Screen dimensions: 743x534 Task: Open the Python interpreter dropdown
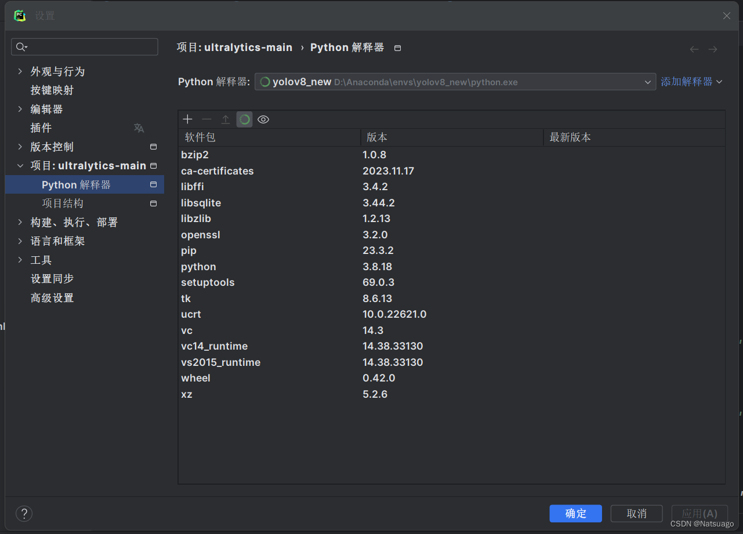[x=455, y=82]
